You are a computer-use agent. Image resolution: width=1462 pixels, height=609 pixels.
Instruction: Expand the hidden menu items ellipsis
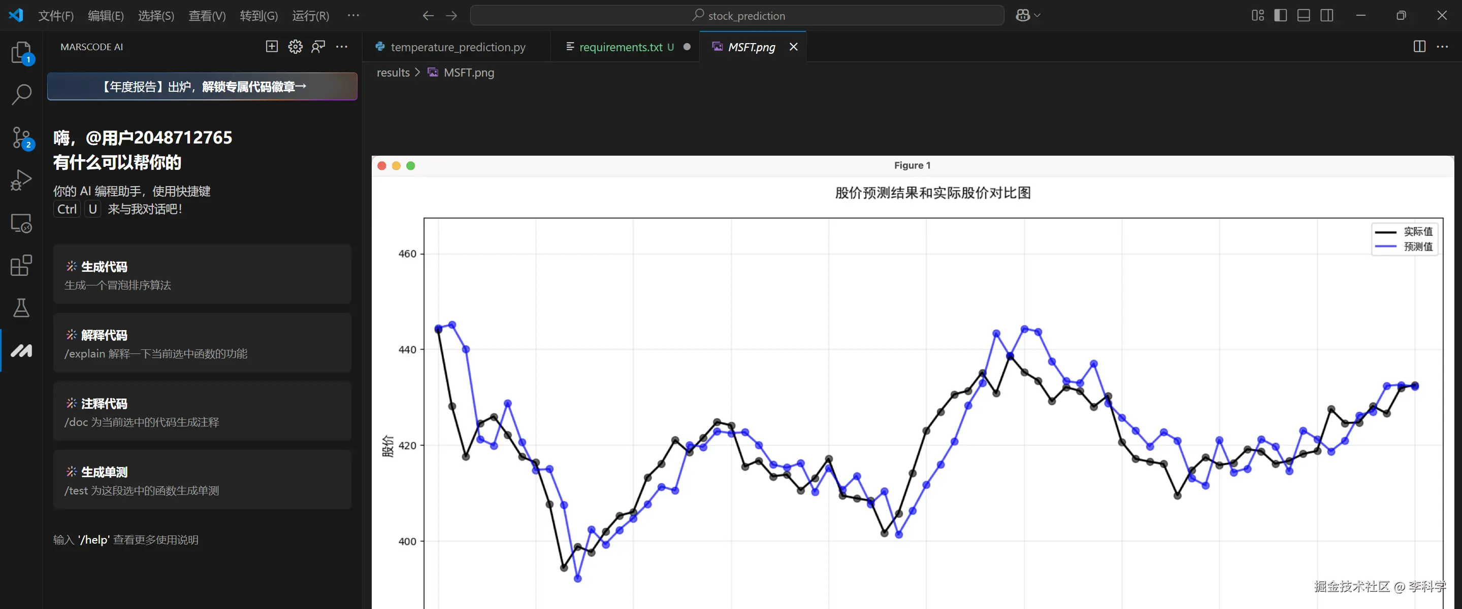click(353, 15)
